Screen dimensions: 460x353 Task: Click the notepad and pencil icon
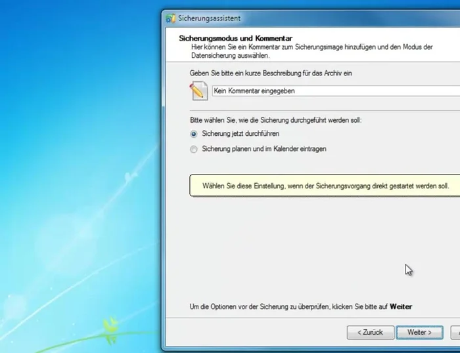click(x=199, y=91)
